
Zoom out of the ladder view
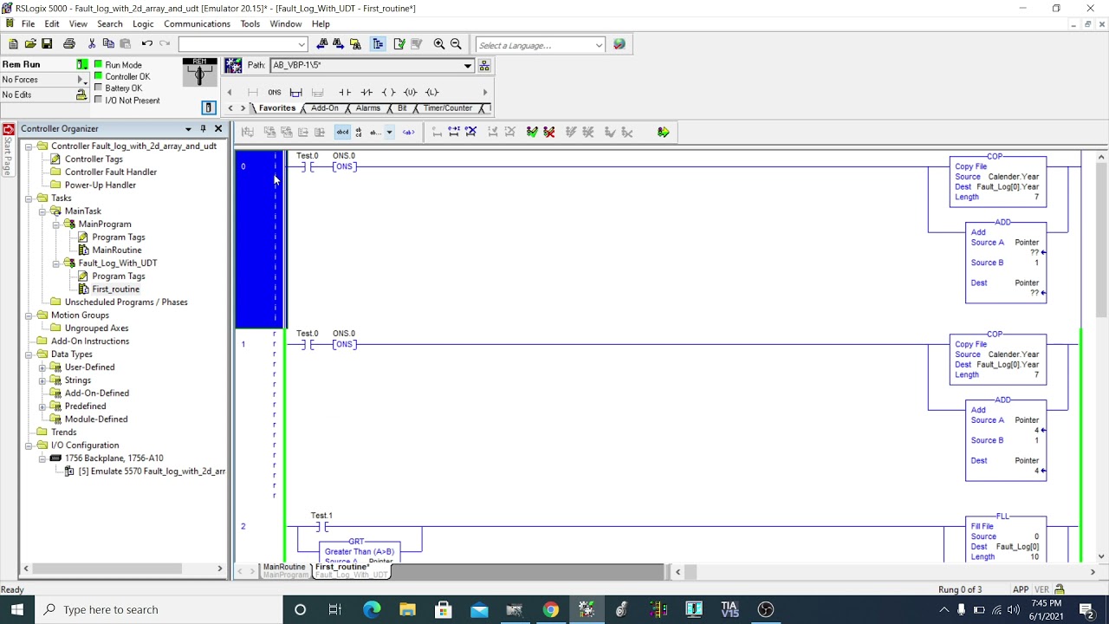(456, 44)
